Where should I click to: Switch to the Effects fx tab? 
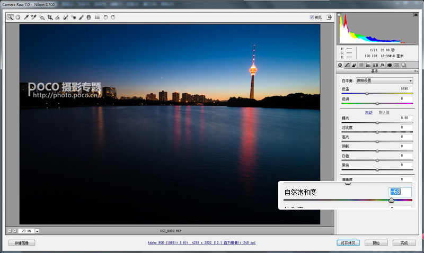pos(382,65)
